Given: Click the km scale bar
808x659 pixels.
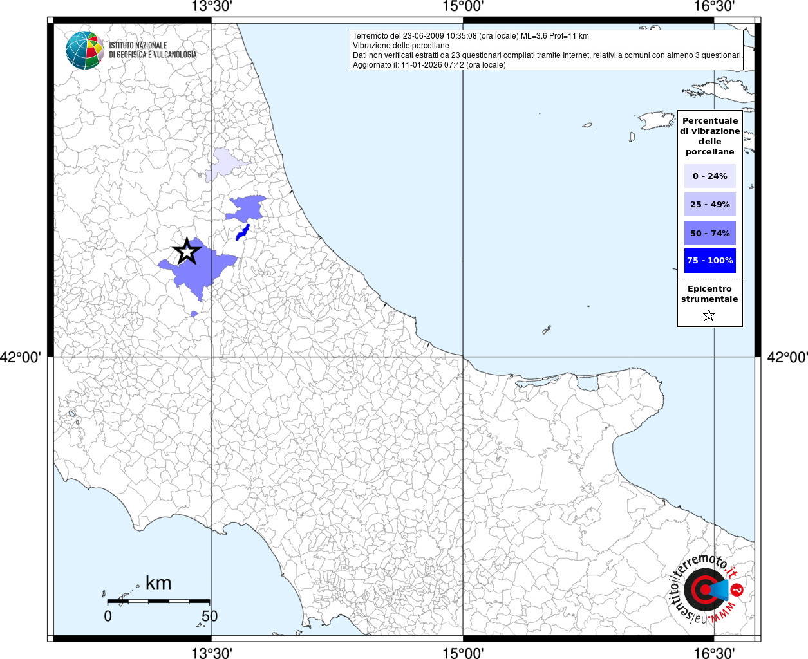Looking at the screenshot, I should pos(158,601).
